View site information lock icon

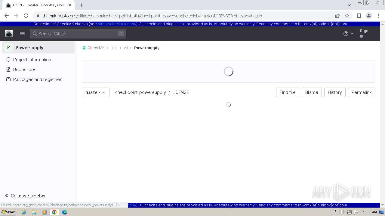(x=38, y=16)
